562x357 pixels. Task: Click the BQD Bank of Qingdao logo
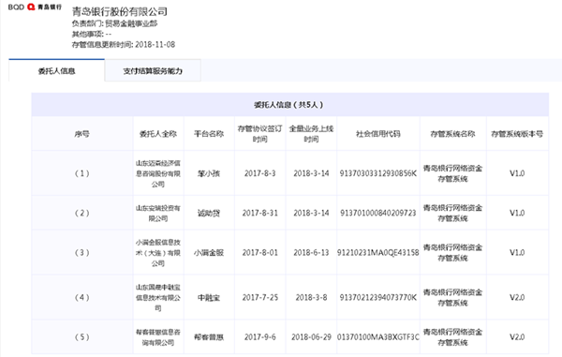click(x=35, y=7)
